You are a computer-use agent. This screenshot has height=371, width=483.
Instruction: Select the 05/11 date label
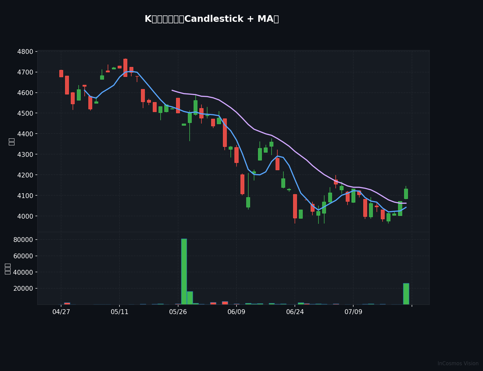point(119,312)
